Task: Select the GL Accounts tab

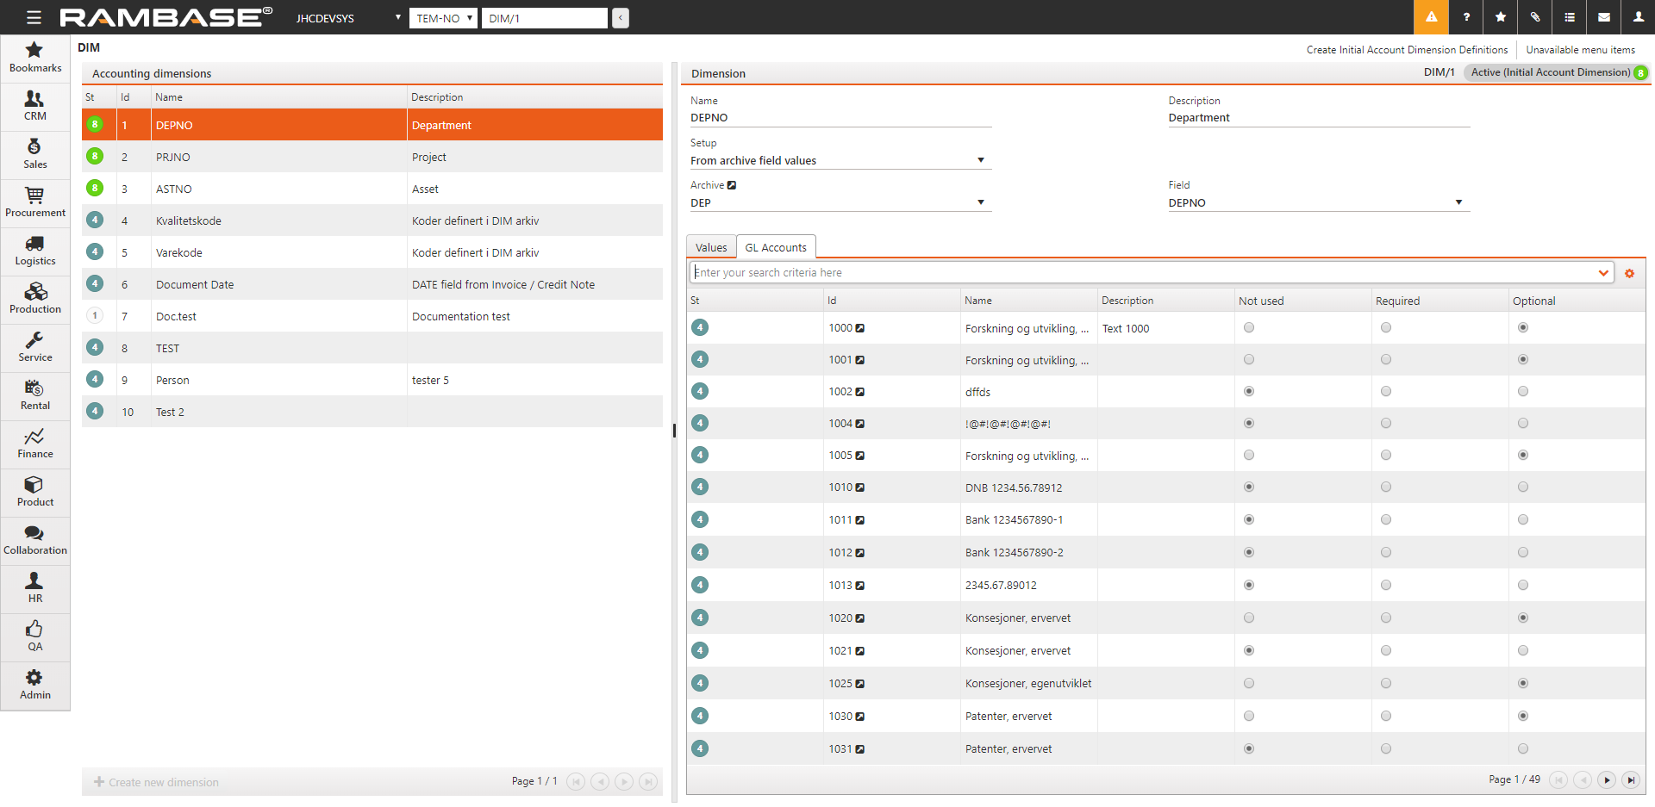Action: pos(776,247)
